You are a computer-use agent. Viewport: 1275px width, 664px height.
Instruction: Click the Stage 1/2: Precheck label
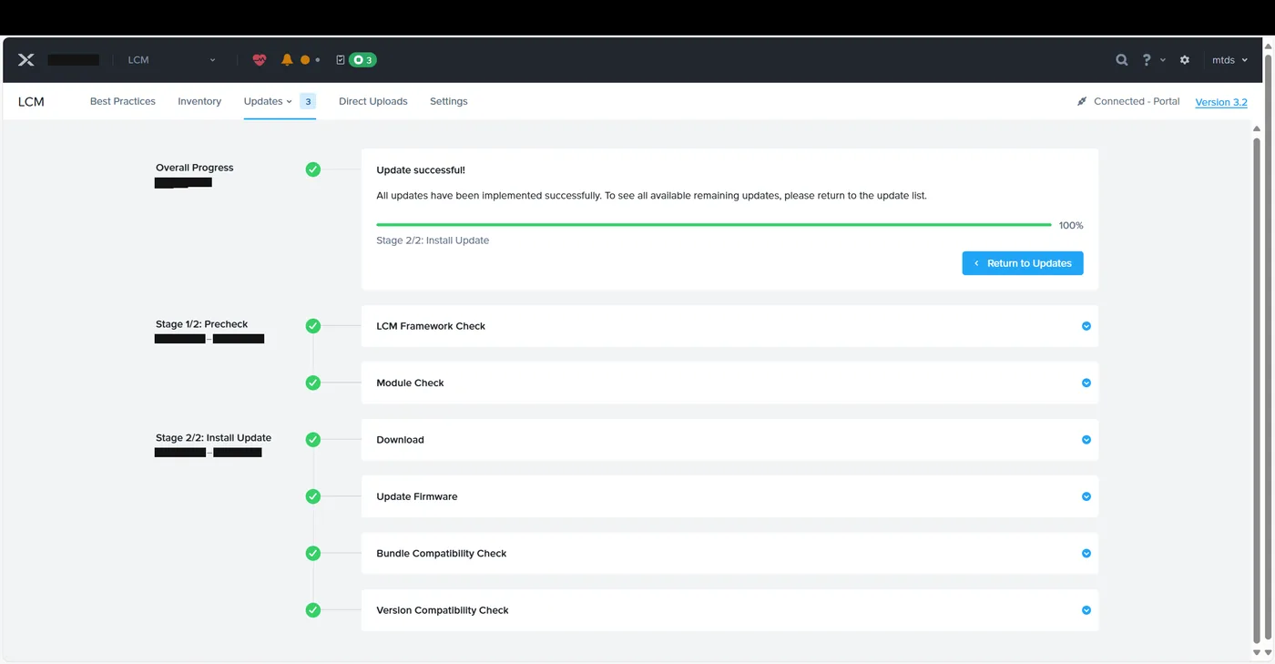(x=201, y=324)
